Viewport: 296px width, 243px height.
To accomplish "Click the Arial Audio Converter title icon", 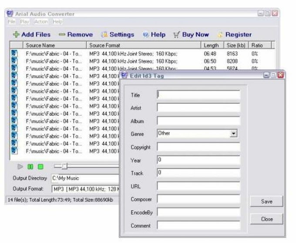I will 10,13.
